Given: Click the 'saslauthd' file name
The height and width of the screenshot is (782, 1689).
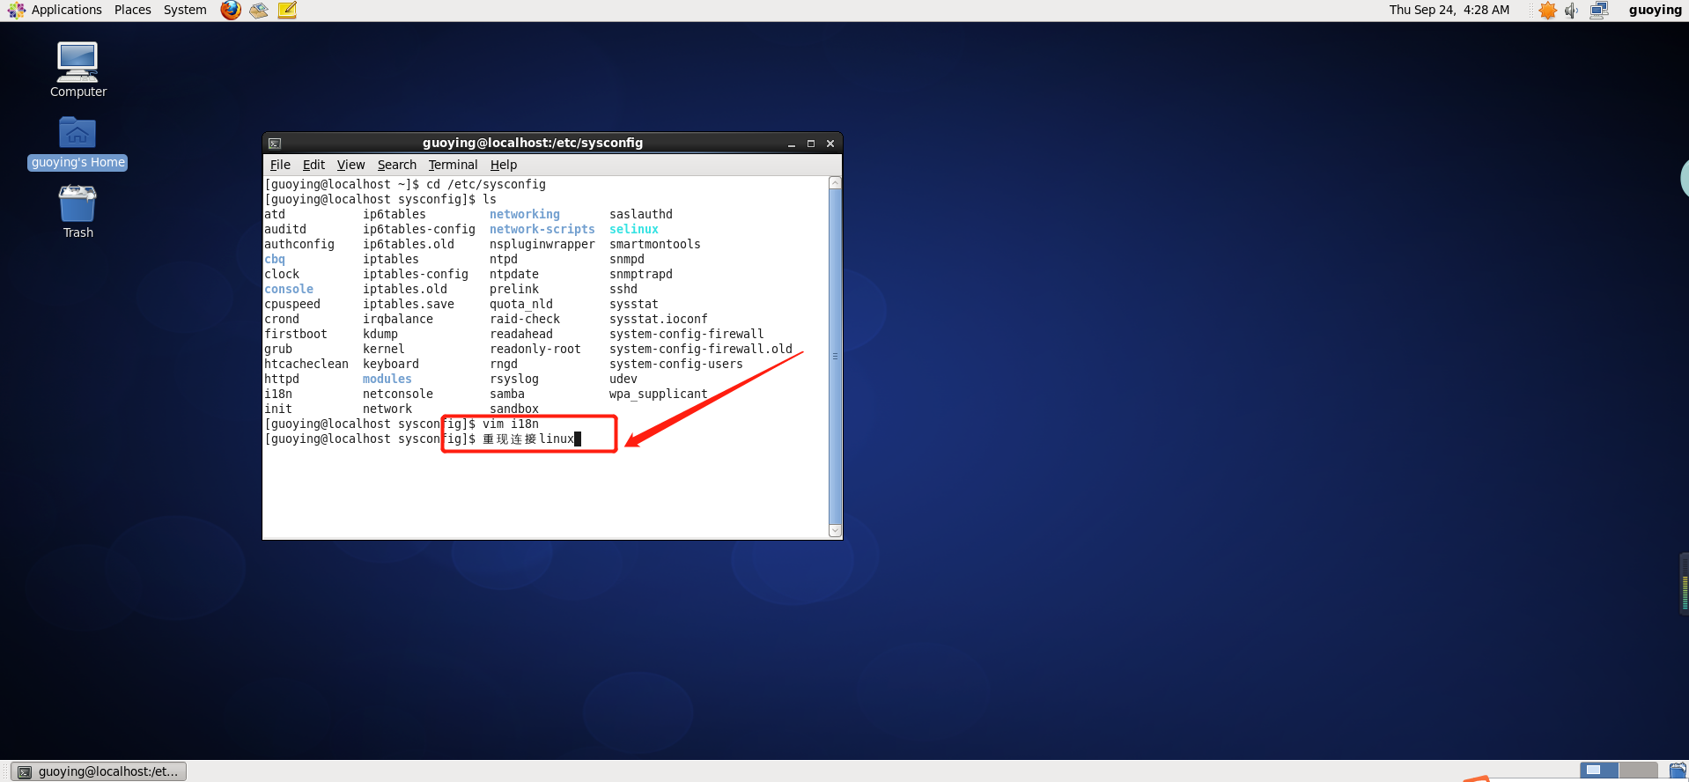Looking at the screenshot, I should (x=641, y=214).
